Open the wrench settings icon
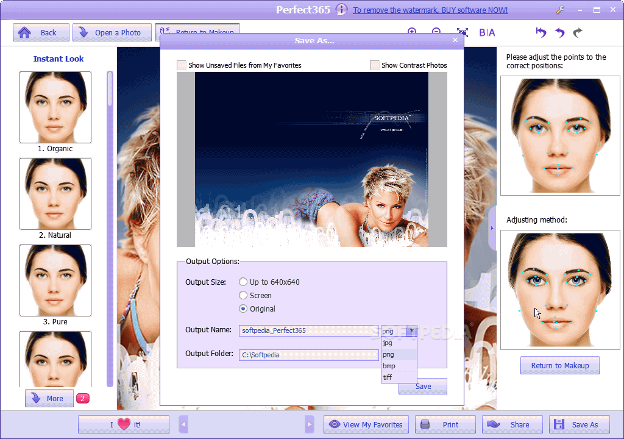Image resolution: width=624 pixels, height=439 pixels. 561,10
